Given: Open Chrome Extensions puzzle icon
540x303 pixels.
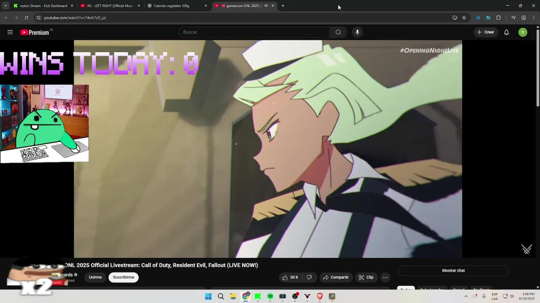Looking at the screenshot, I should pos(498,18).
